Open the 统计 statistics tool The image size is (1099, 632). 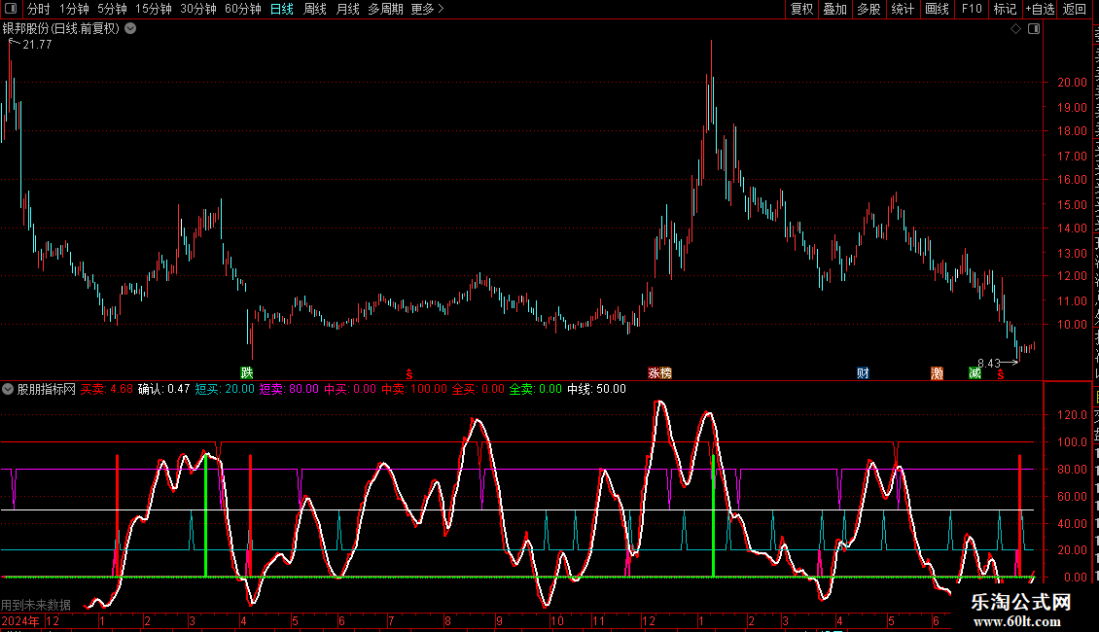[x=902, y=9]
